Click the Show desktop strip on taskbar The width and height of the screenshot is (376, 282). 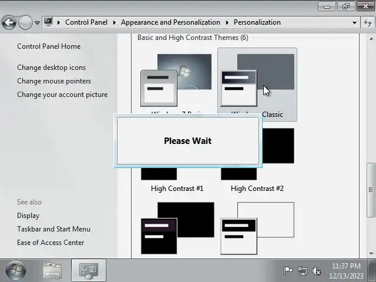[372, 270]
